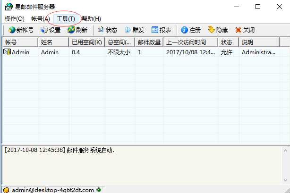The width and height of the screenshot is (290, 193).
Task: Click the 注册 register toolbar icon
Action: click(184, 30)
